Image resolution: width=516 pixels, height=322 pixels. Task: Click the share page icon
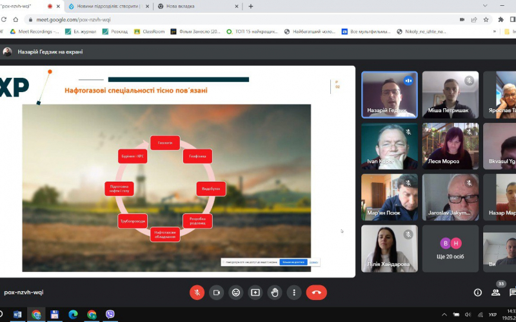point(474,20)
